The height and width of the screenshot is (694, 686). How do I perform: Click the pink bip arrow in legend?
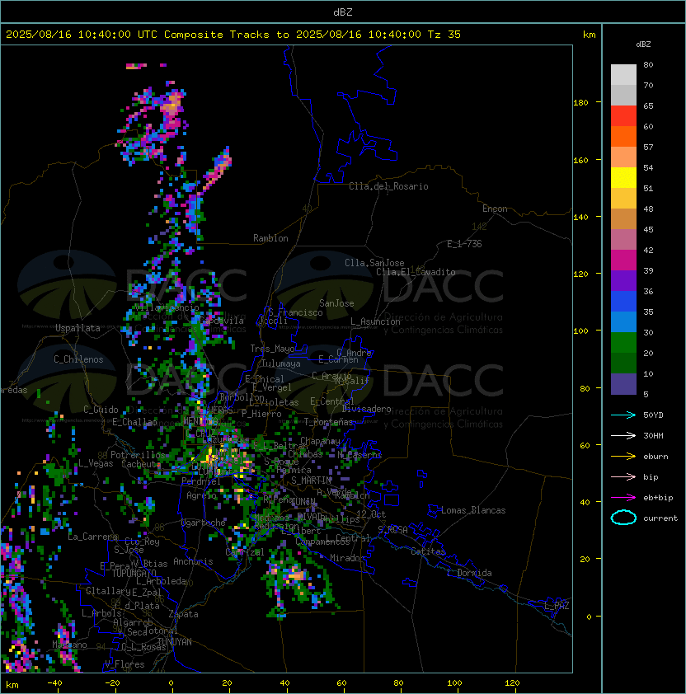[623, 477]
